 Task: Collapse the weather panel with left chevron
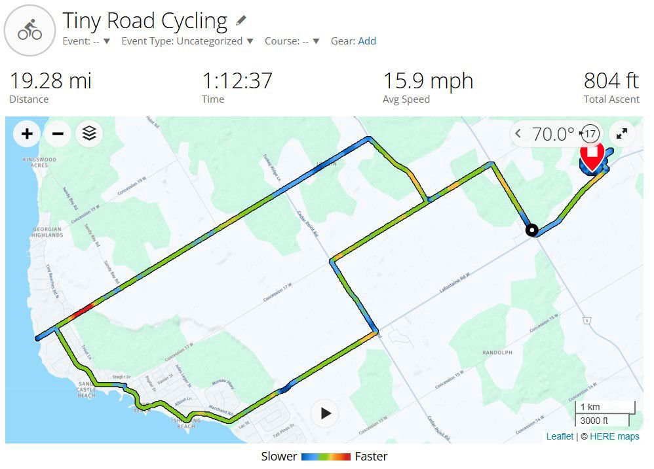(x=518, y=133)
